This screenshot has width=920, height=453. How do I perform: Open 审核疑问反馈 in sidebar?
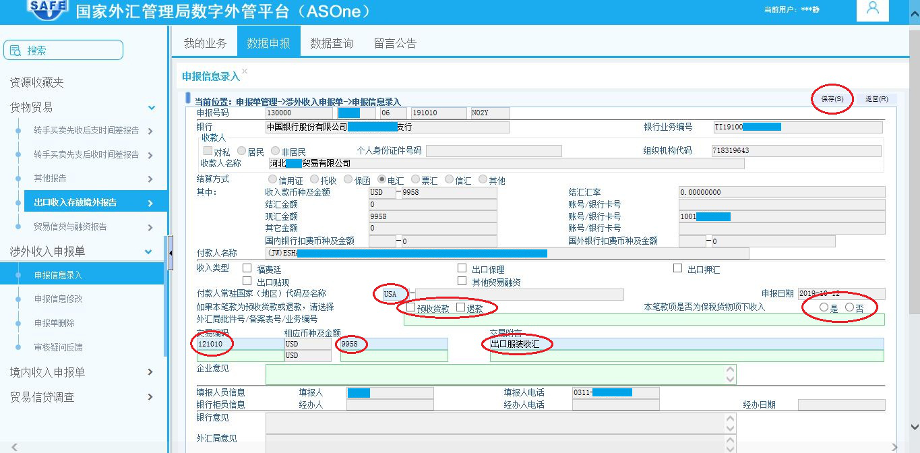(x=58, y=347)
